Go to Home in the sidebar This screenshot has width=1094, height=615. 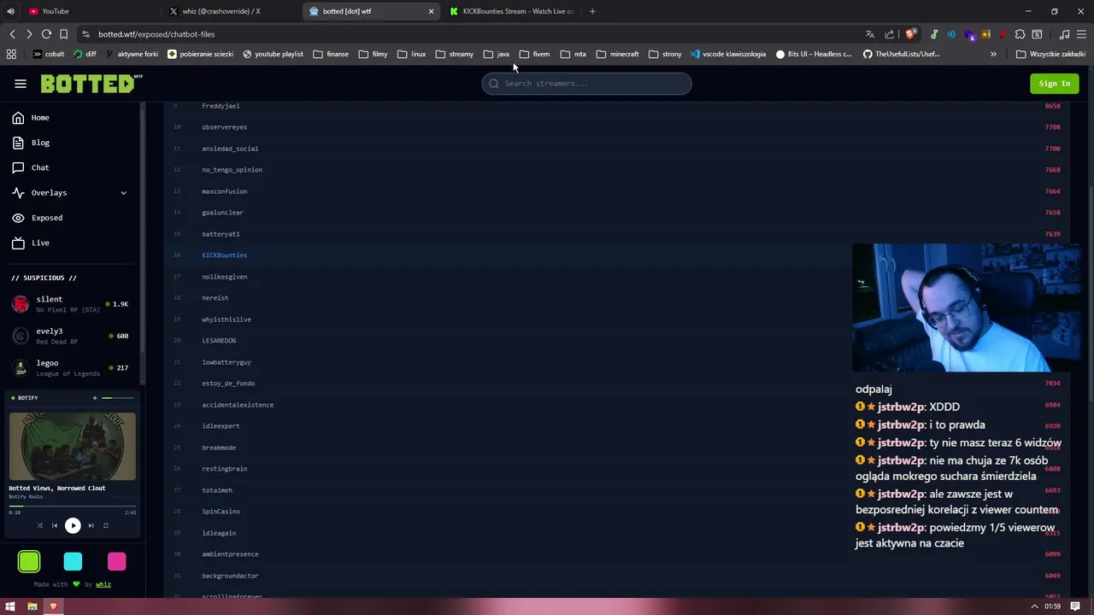[x=40, y=118]
